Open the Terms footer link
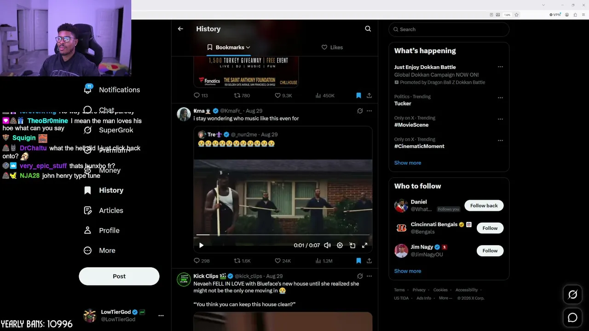 click(399, 290)
